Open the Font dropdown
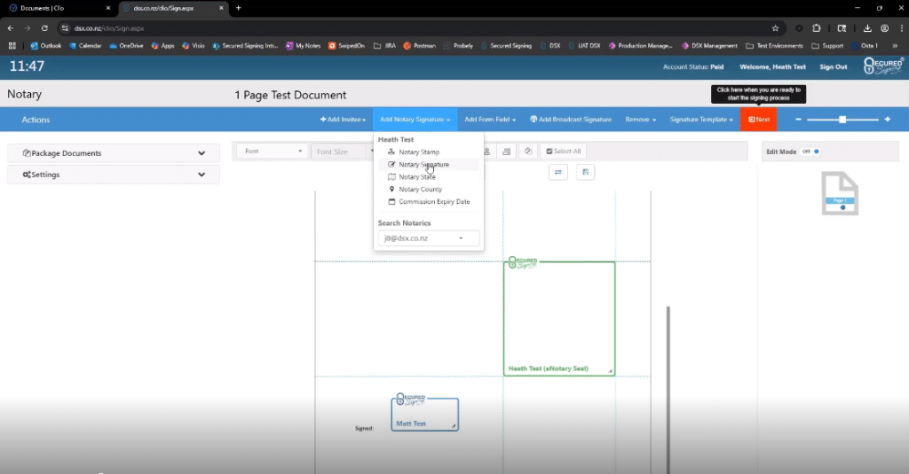The image size is (909, 474). point(272,152)
